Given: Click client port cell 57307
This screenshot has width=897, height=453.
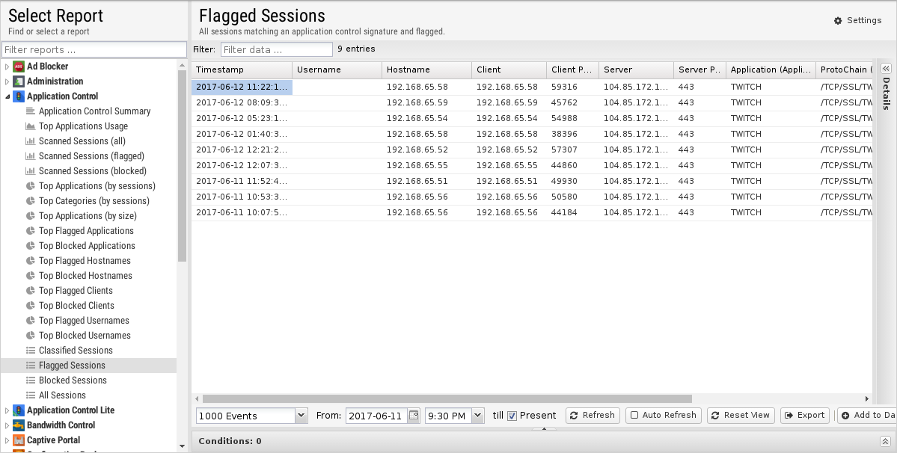Looking at the screenshot, I should pos(572,150).
